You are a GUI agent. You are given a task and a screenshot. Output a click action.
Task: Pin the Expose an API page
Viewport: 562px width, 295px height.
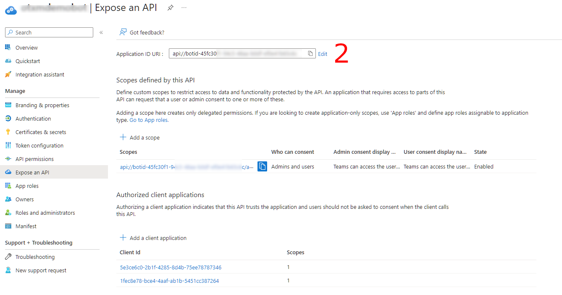coord(170,8)
